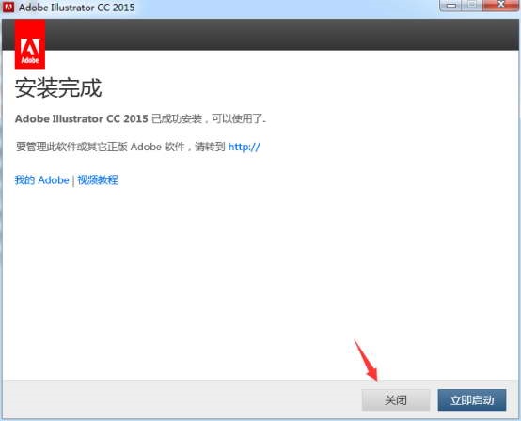Minimize the installer window

tap(450, 6)
